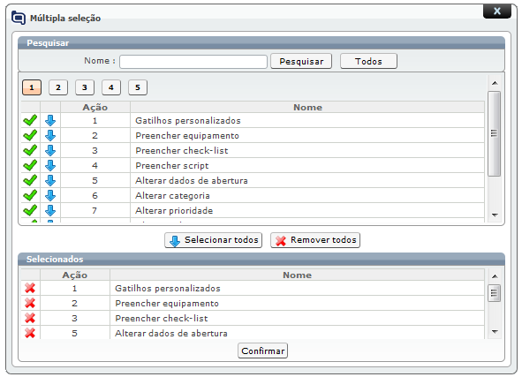Toggle green checkmark for Alterar dados de abertura
The image size is (522, 377).
point(30,180)
